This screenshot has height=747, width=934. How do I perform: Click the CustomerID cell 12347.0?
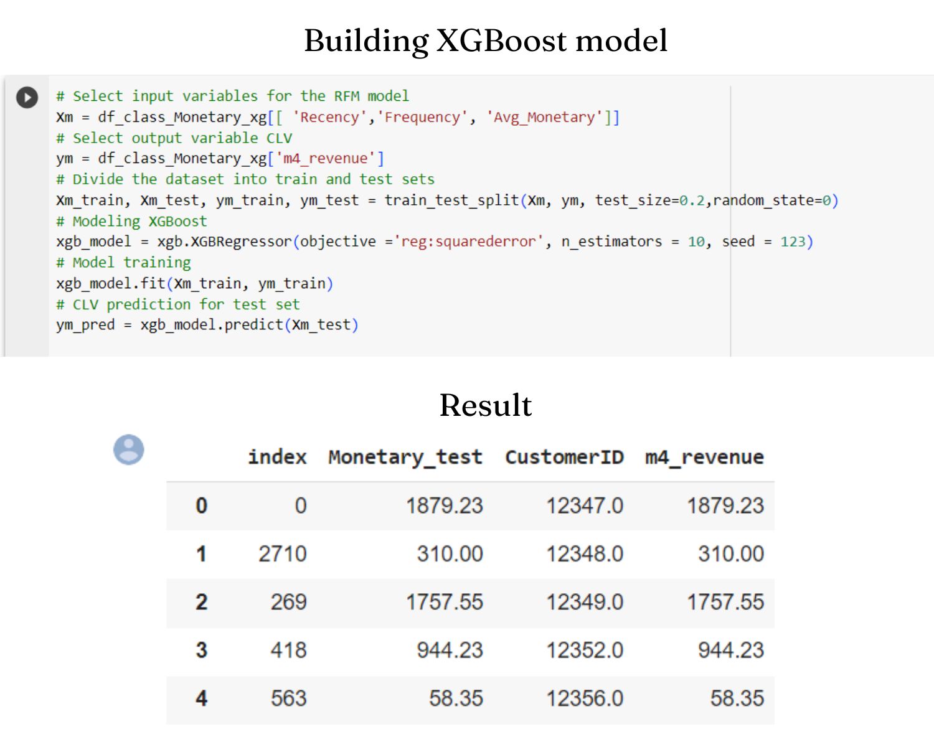[585, 505]
